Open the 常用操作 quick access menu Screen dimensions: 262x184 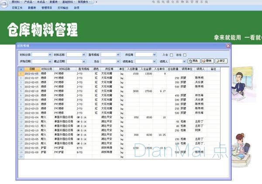click(84, 2)
